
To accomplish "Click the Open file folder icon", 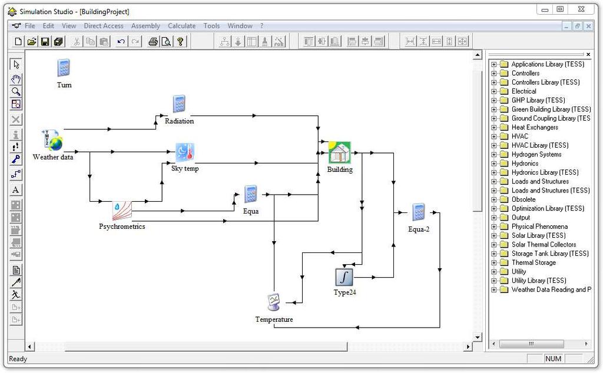I will point(32,42).
